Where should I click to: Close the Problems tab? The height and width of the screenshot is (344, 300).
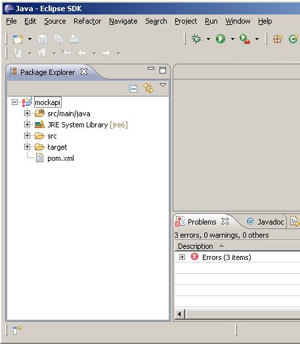click(x=225, y=221)
